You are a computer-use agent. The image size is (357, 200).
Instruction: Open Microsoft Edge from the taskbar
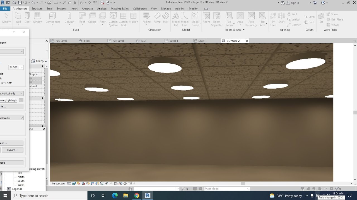[115, 196]
